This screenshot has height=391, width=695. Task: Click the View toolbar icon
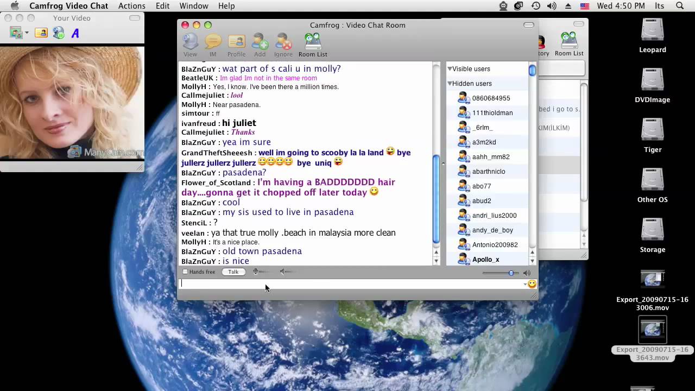coord(190,42)
